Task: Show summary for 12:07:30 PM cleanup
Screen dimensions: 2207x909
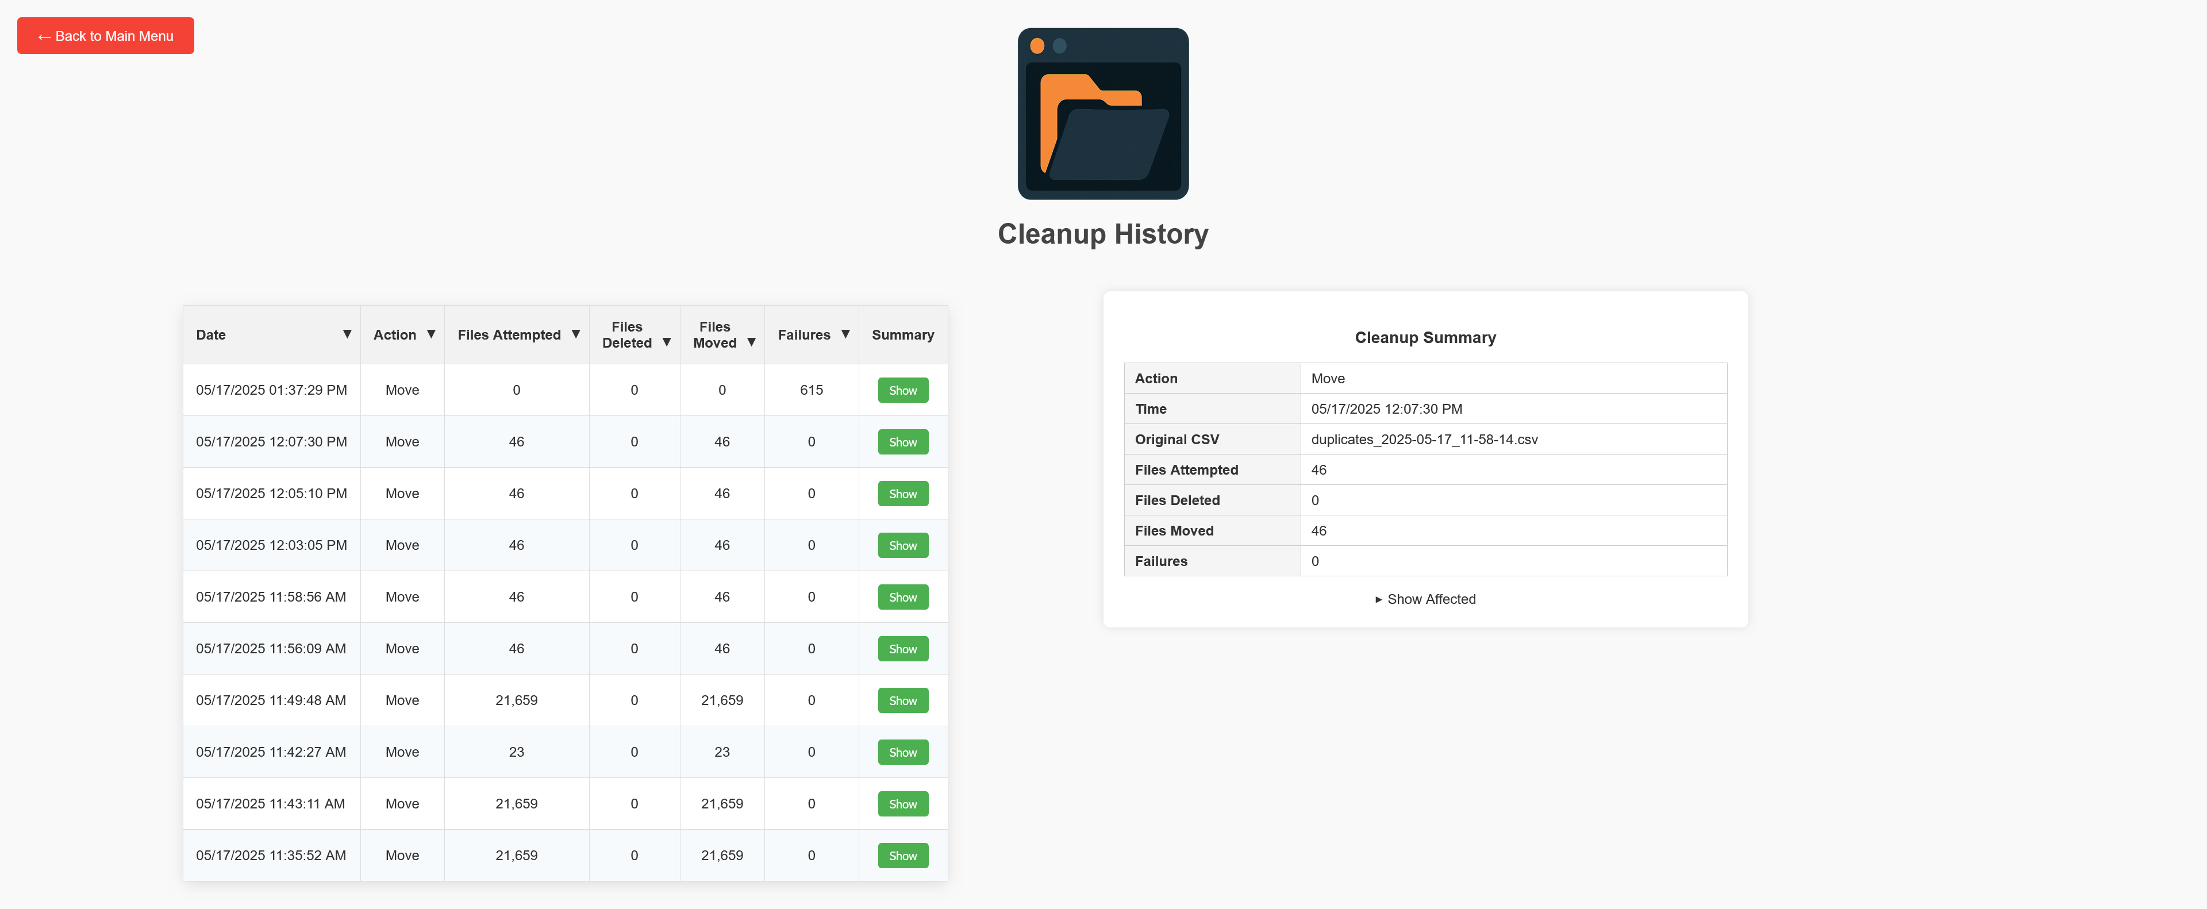Action: click(x=902, y=442)
